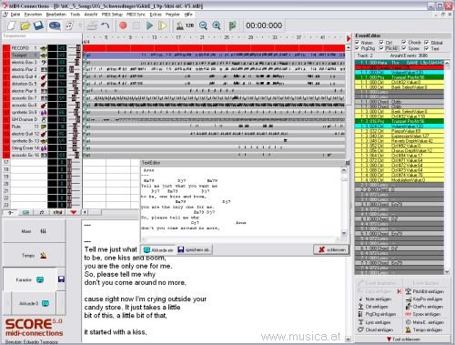Click the 00:00:000 time display

coord(264,25)
